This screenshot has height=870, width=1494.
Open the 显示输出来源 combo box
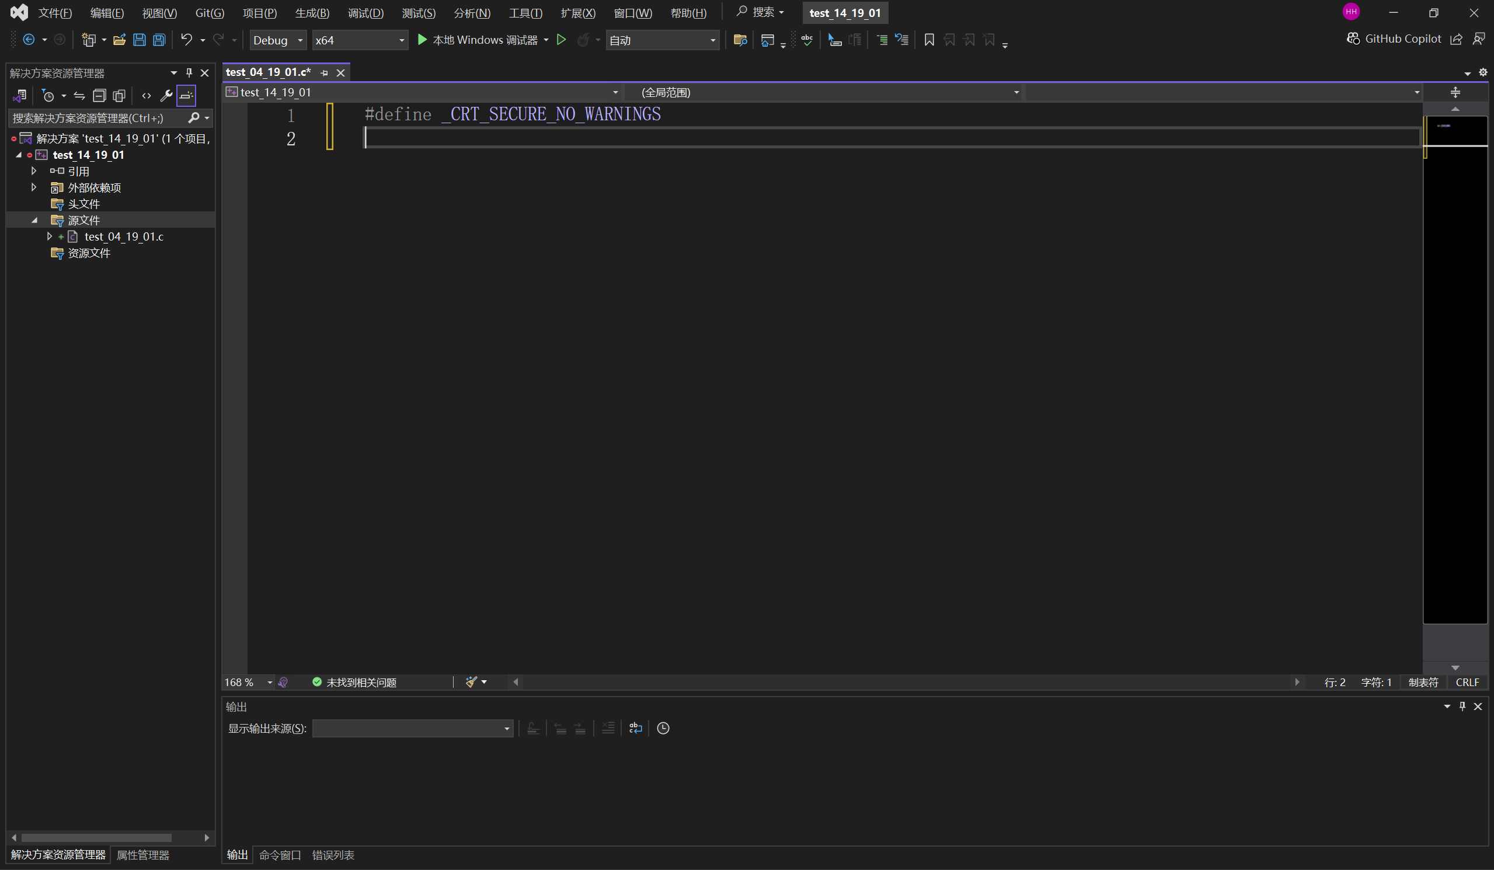pyautogui.click(x=413, y=728)
